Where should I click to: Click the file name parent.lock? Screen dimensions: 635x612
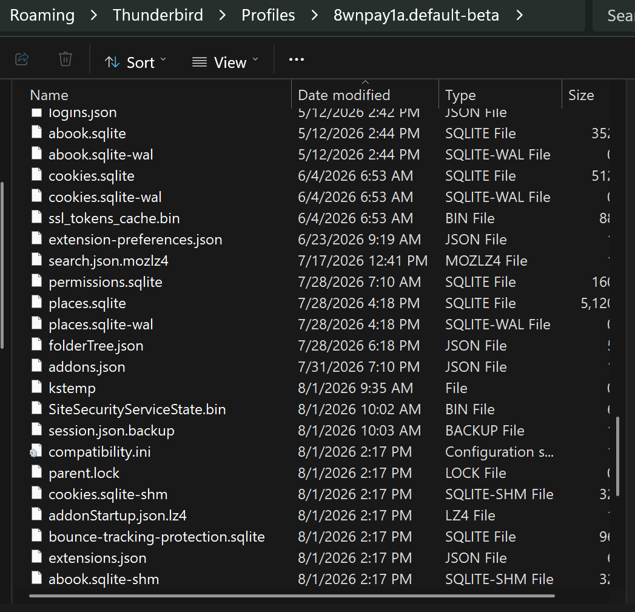[84, 473]
